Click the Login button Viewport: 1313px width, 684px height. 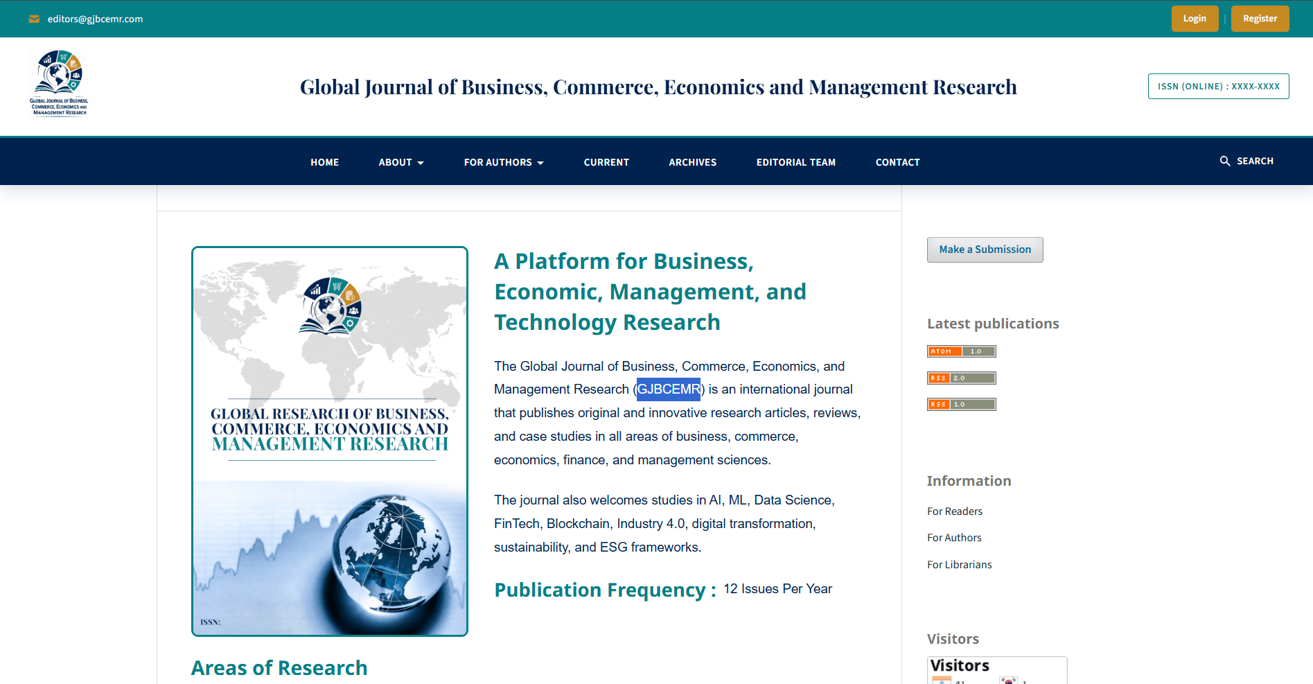click(1195, 19)
